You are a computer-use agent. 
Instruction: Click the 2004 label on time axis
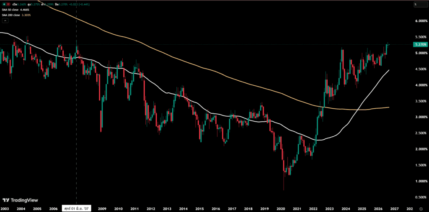(x=21, y=209)
